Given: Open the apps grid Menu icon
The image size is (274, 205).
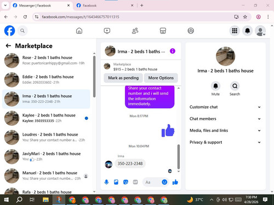Looking at the screenshot, I should pyautogui.click(x=235, y=31).
